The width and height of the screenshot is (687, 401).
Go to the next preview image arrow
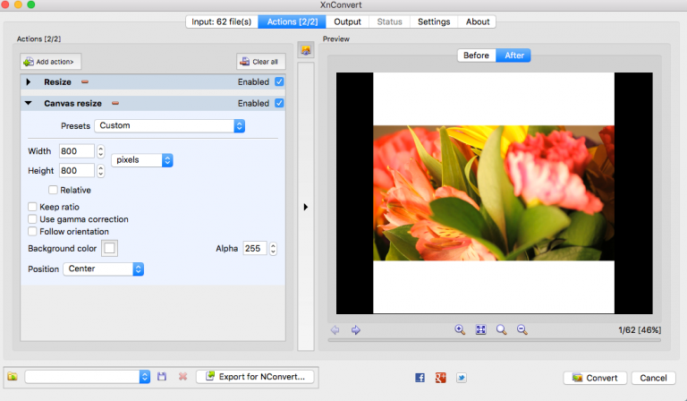tap(355, 329)
